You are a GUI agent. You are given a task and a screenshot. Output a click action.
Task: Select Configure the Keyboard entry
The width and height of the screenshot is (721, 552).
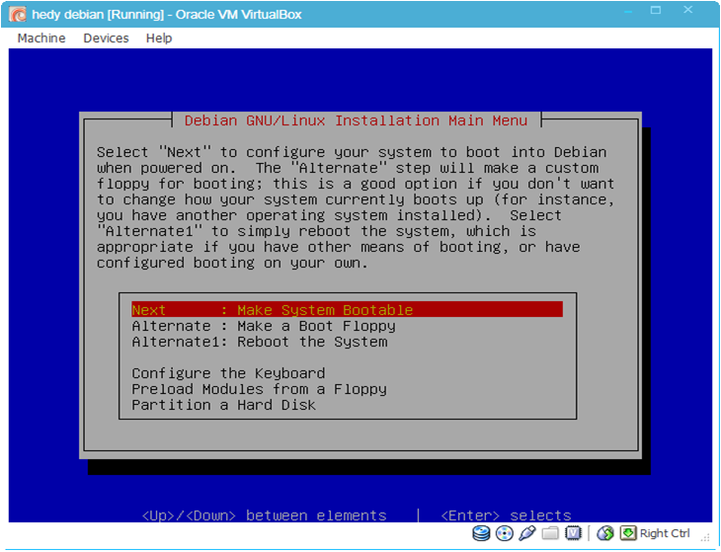347,373
